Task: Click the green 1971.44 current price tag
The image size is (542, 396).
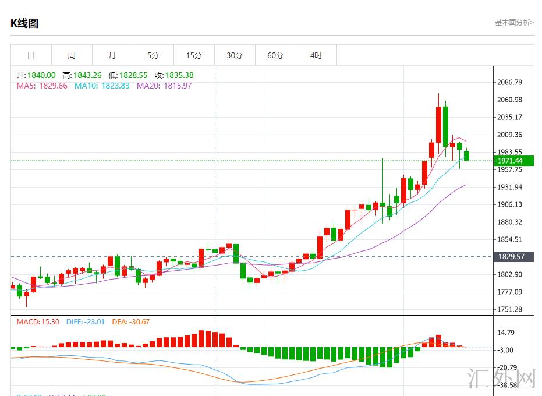Action: tap(510, 161)
